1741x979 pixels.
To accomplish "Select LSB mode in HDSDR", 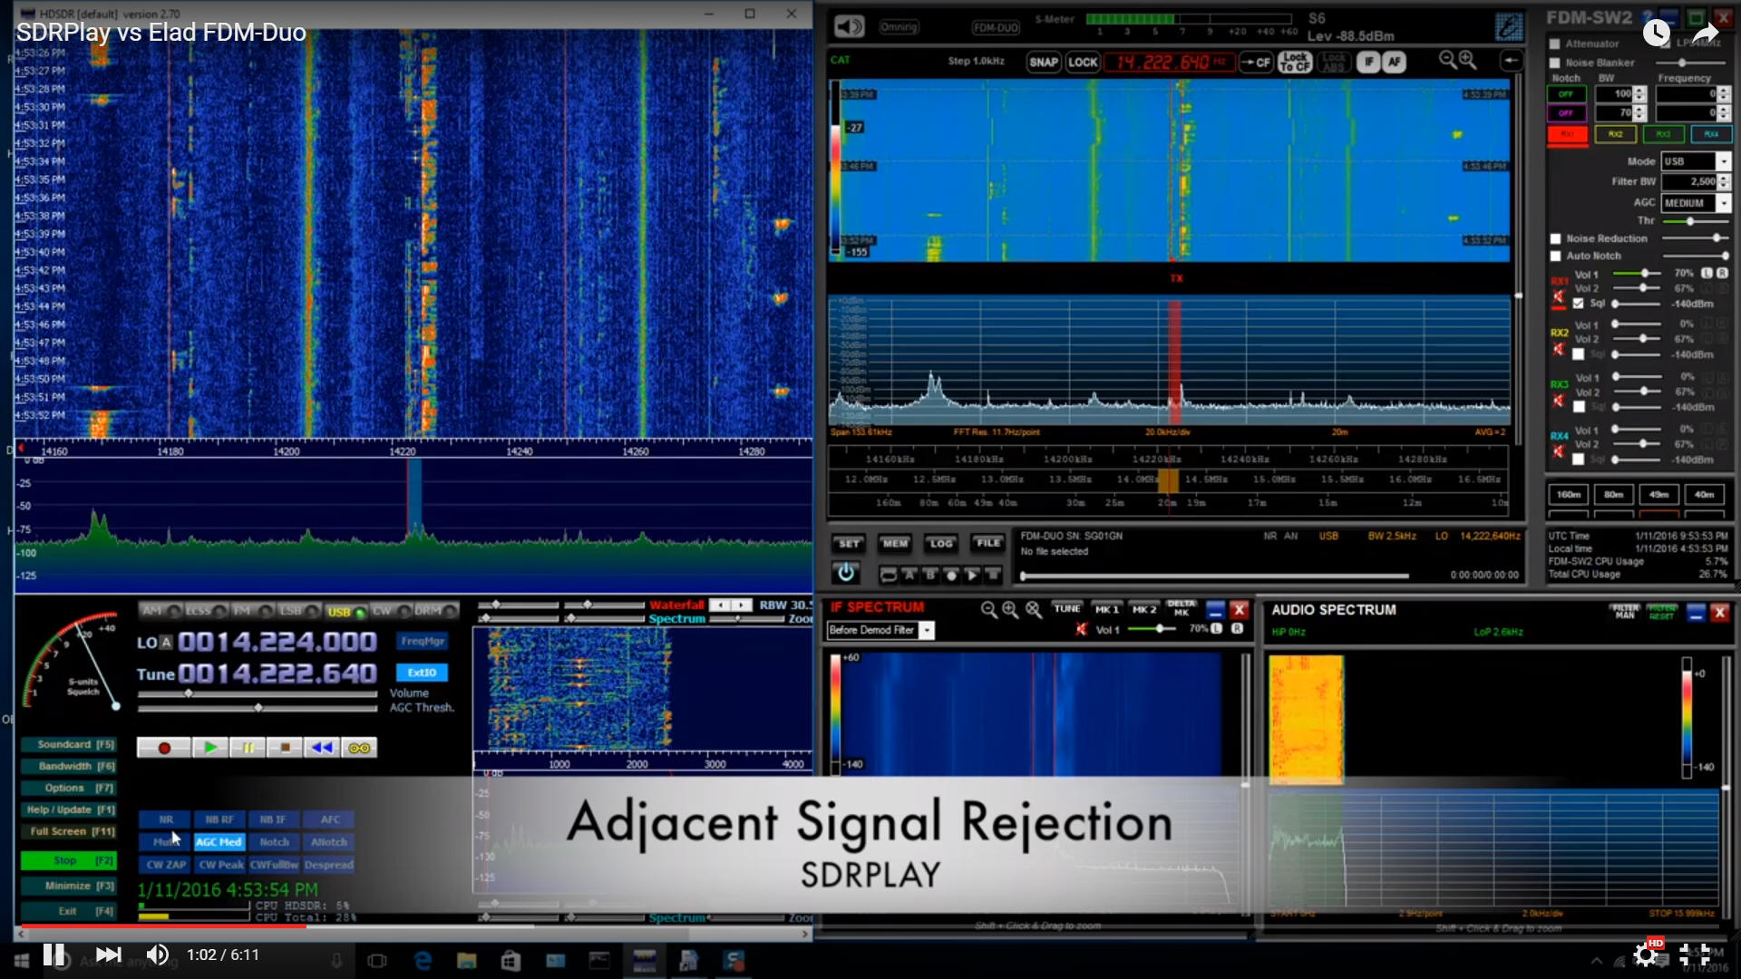I will [x=298, y=611].
